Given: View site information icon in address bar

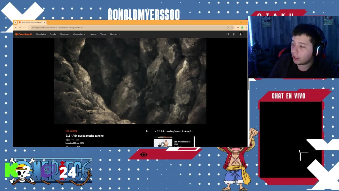Looking at the screenshot, I should point(30,28).
